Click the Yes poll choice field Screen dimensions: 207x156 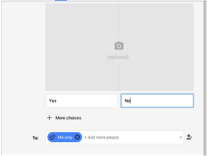[x=82, y=101]
